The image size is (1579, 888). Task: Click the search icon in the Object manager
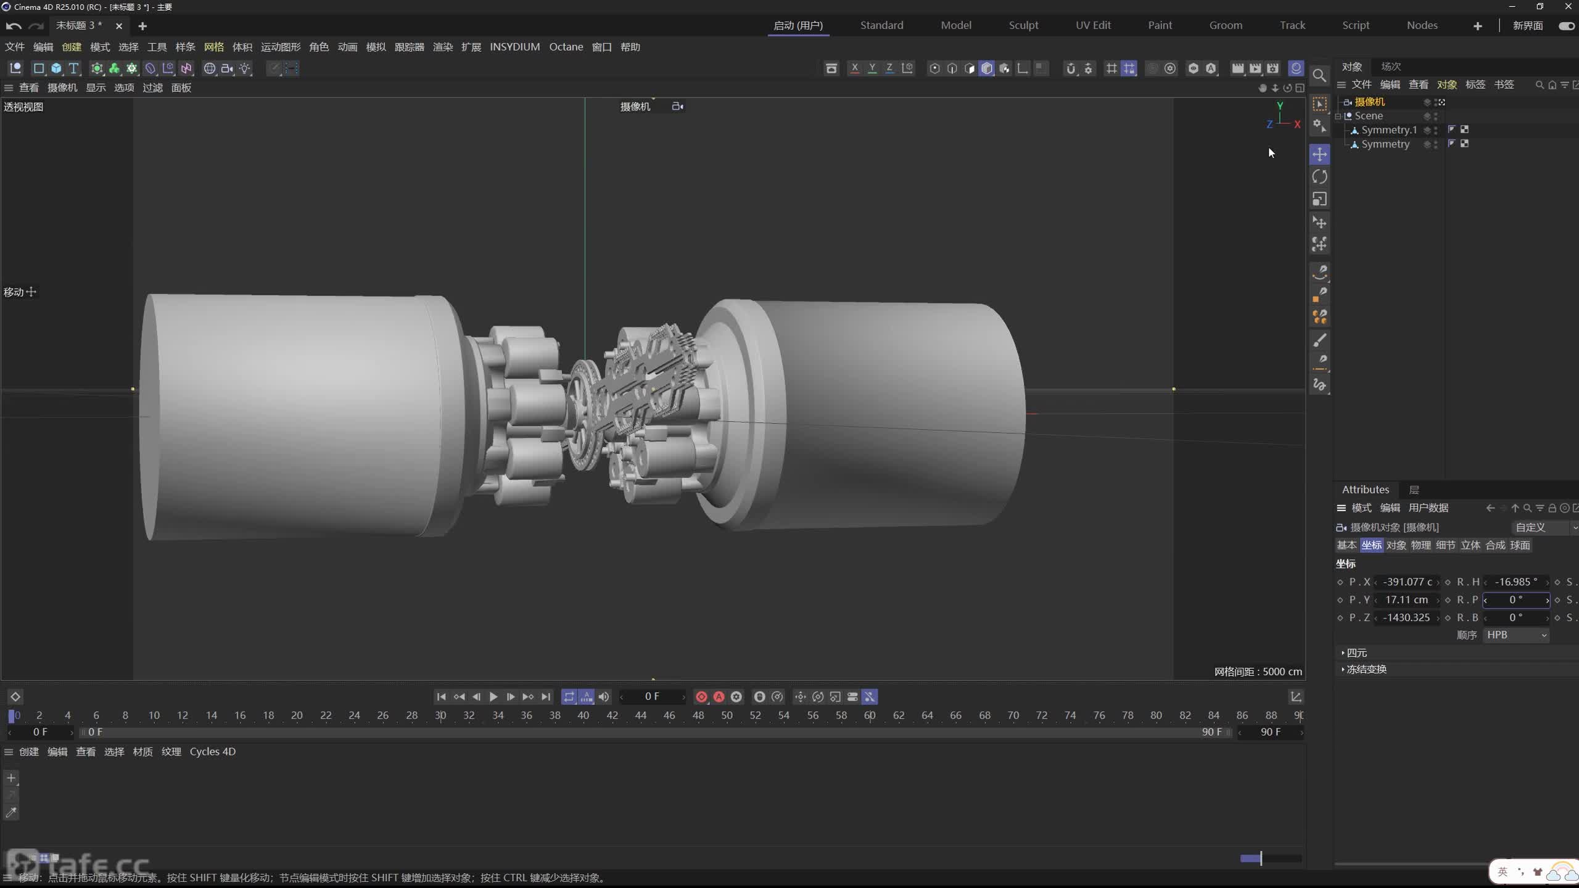point(1540,85)
